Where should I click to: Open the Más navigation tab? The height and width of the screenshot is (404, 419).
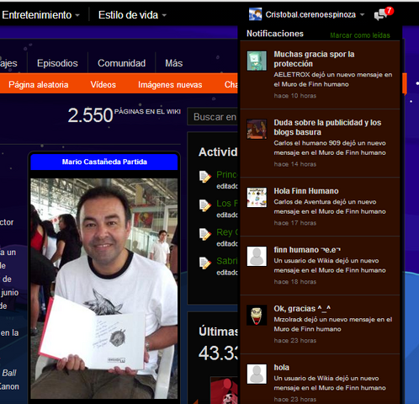tap(174, 63)
